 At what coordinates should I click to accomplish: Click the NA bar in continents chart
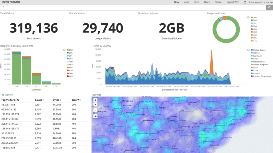click(x=17, y=68)
